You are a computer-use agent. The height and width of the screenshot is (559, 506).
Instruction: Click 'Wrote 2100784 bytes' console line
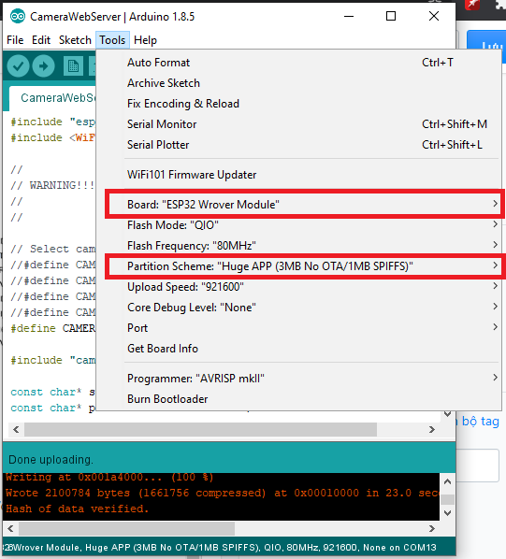222,493
